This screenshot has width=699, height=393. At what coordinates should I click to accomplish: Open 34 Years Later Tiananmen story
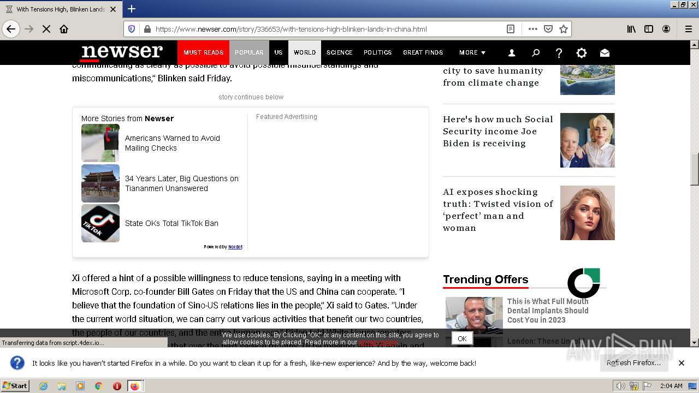point(182,183)
